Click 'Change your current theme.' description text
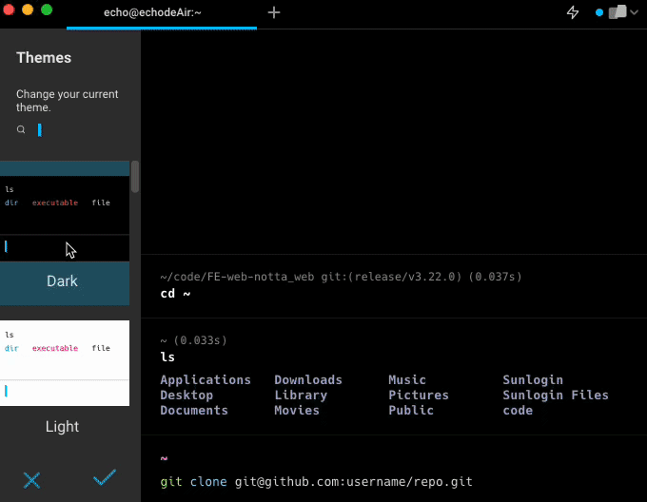 coord(68,101)
